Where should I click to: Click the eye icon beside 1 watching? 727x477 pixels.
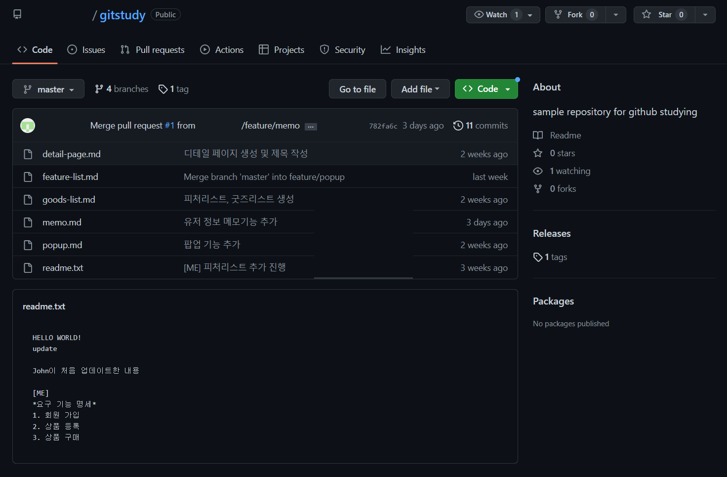click(538, 171)
